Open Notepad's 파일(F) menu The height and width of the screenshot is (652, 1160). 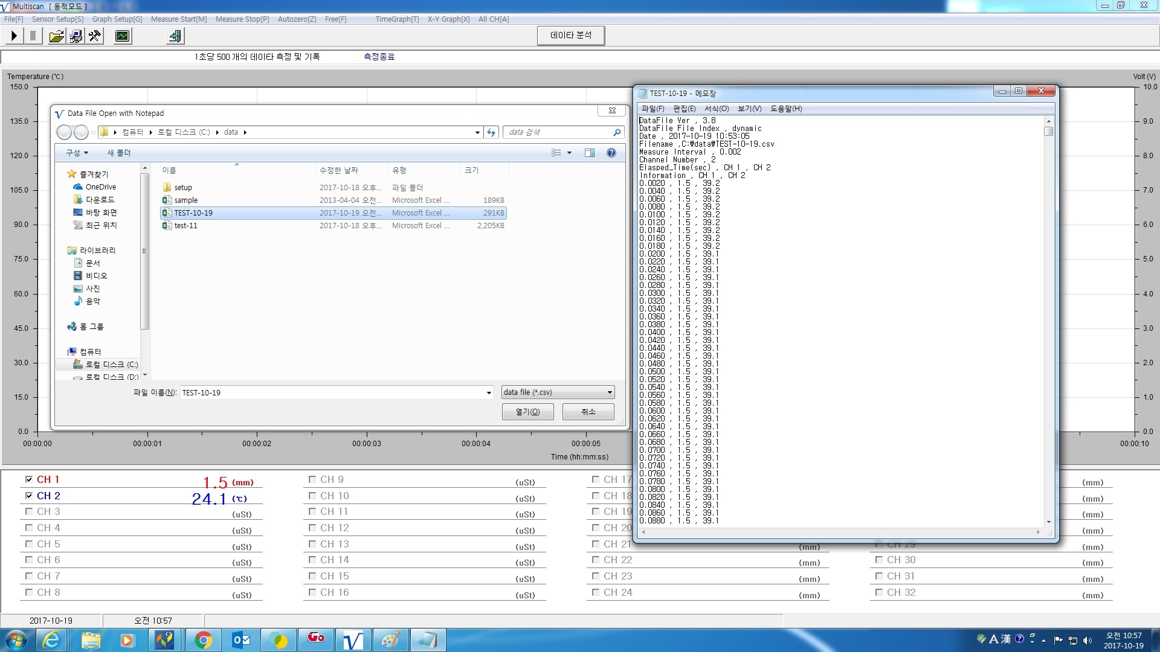[652, 109]
